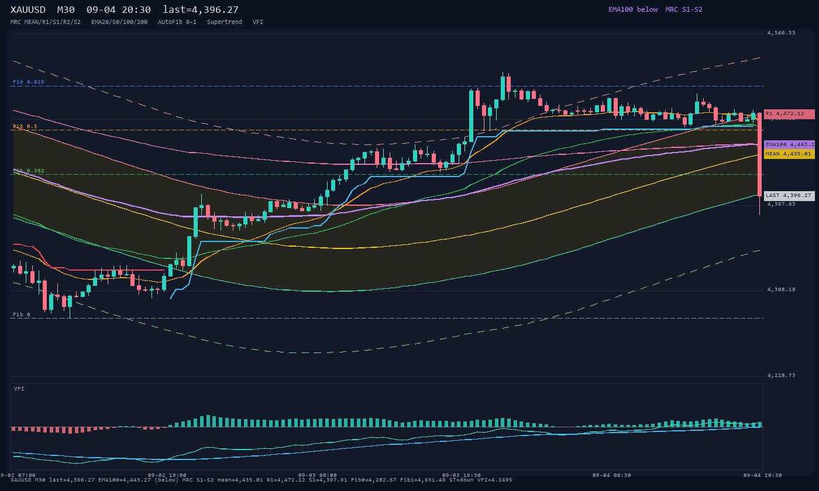Click 'EMA100=4,443.27' in the bottom status line

[x=125, y=480]
